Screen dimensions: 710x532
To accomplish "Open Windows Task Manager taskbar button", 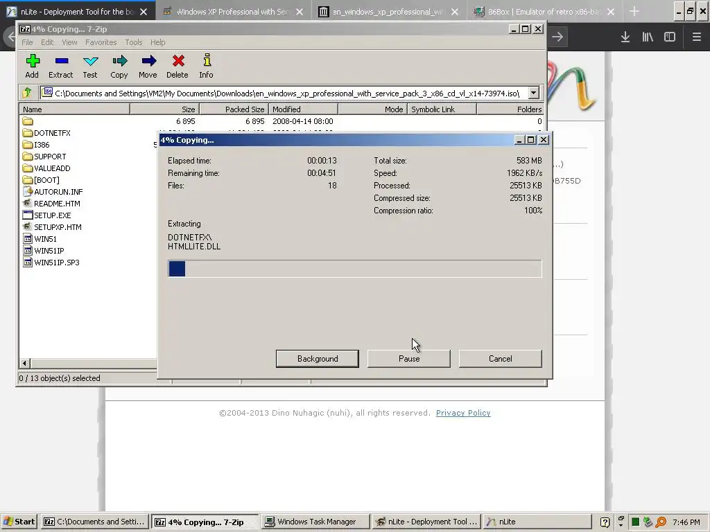I will pyautogui.click(x=315, y=522).
